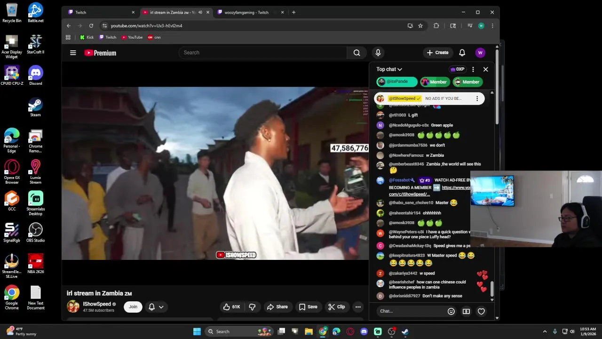
Task: Open the Create dropdown button
Action: pyautogui.click(x=437, y=53)
